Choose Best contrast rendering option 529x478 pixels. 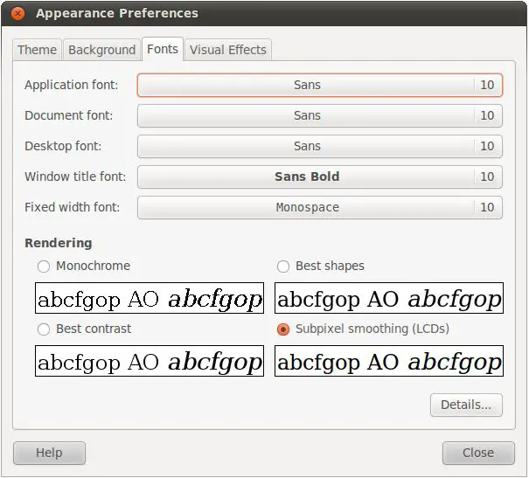click(44, 329)
